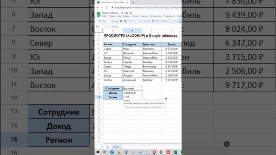Open Calculator from the taskbar
Viewport: 276px width, 155px height.
click(x=126, y=152)
